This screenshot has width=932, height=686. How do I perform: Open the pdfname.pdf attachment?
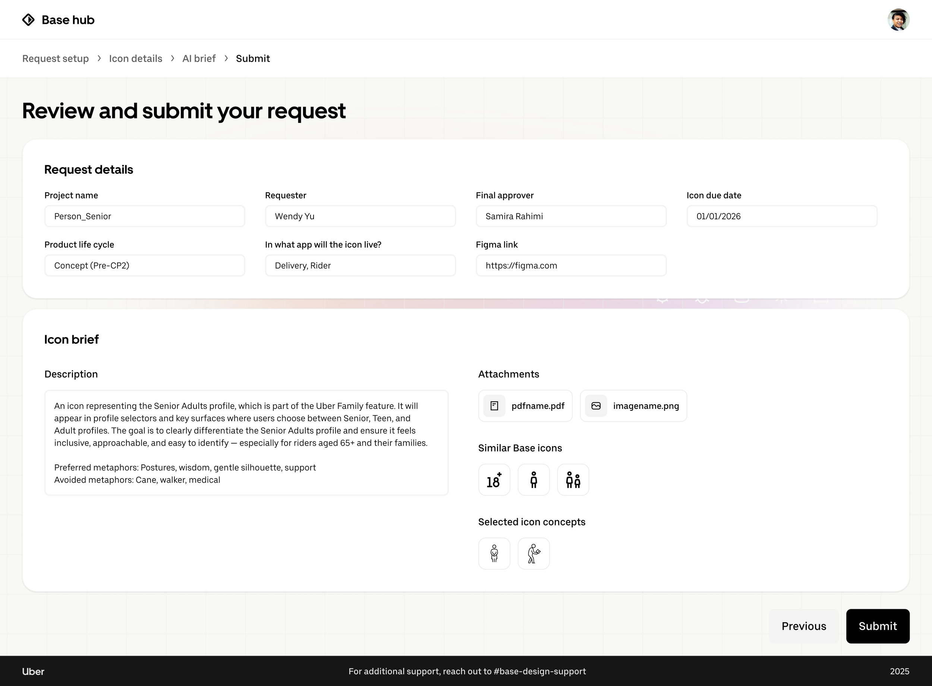525,406
